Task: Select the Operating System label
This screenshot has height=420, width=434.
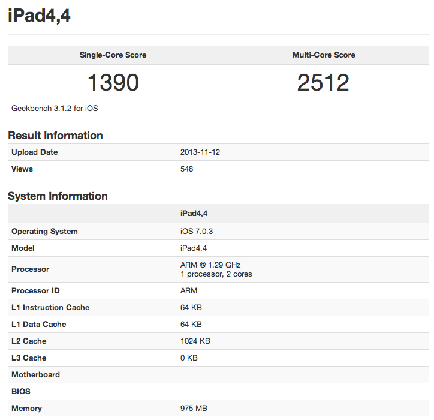Action: [44, 232]
